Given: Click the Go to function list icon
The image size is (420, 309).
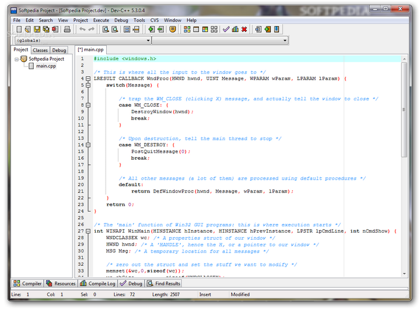Looking at the screenshot, I should [x=127, y=29].
